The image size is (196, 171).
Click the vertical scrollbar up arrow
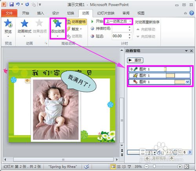(122, 50)
